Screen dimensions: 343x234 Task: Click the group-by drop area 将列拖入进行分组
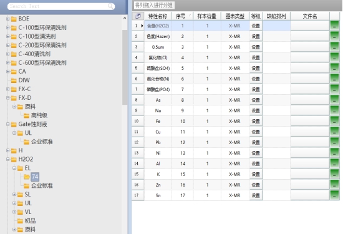click(x=154, y=5)
